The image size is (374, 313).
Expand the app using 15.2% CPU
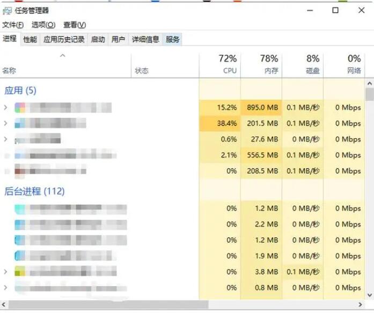6,108
